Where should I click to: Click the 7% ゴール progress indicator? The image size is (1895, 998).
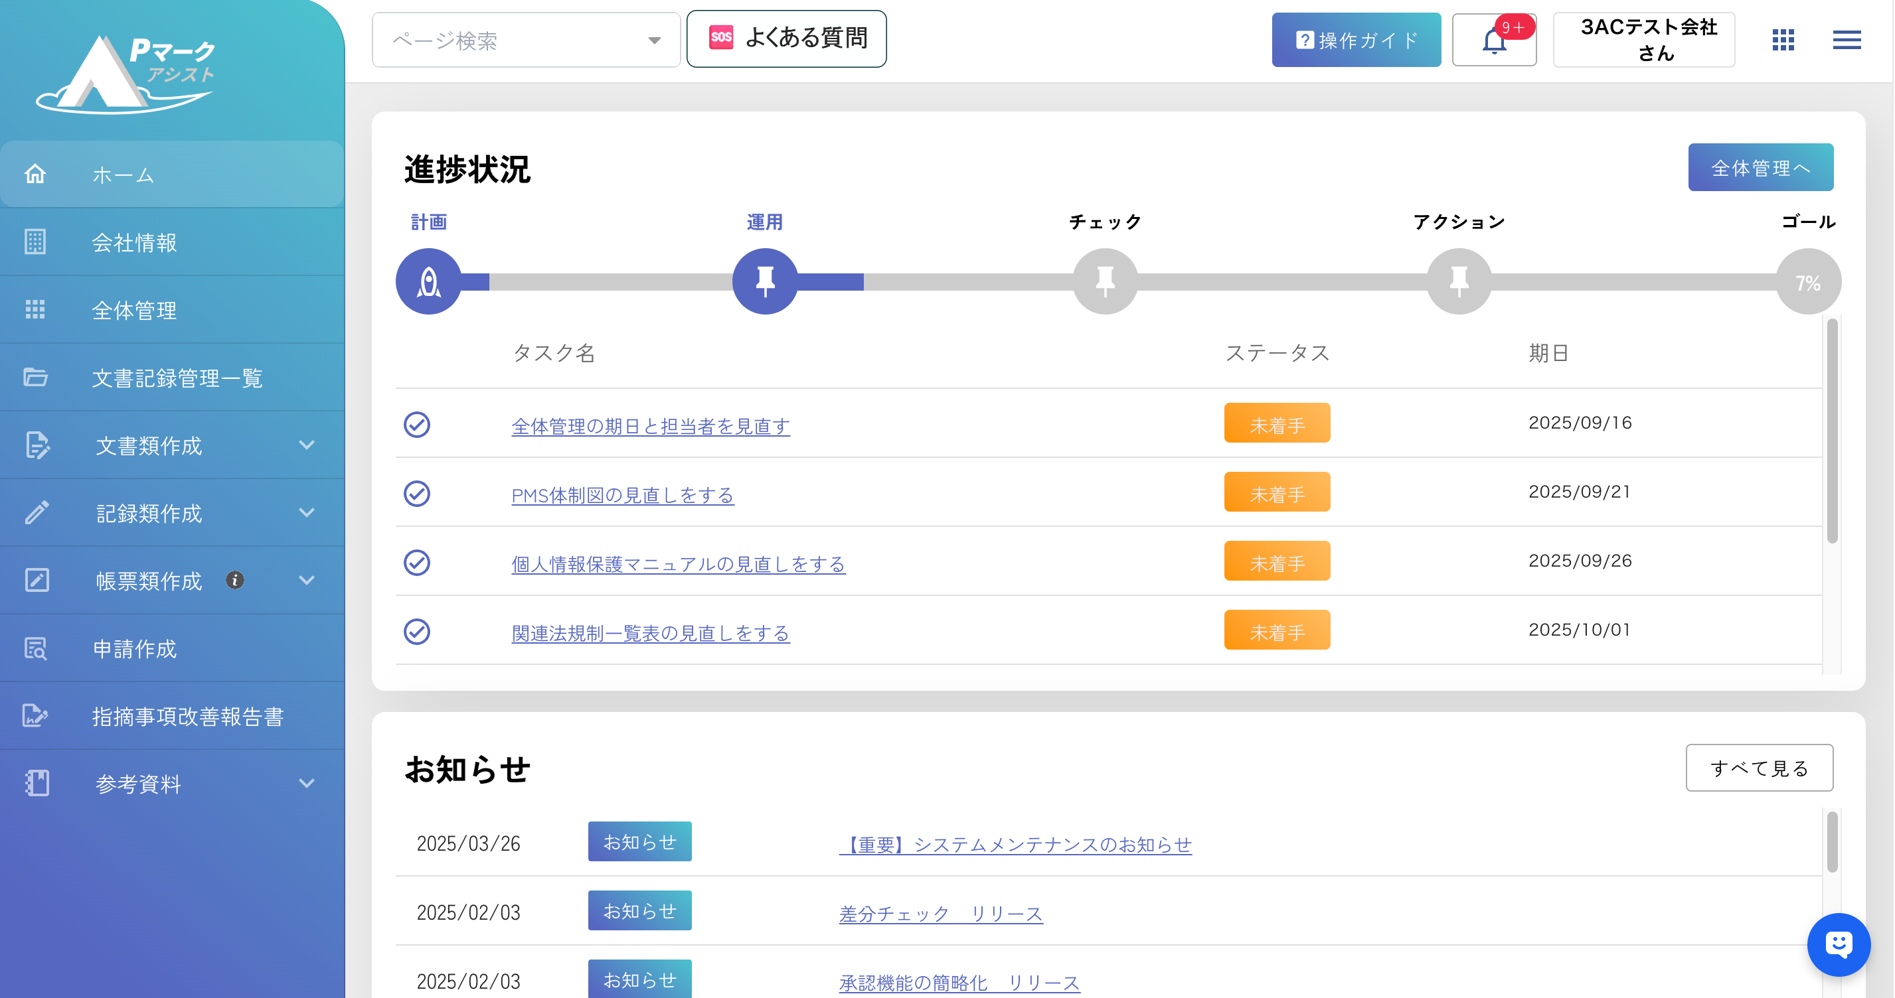1807,283
